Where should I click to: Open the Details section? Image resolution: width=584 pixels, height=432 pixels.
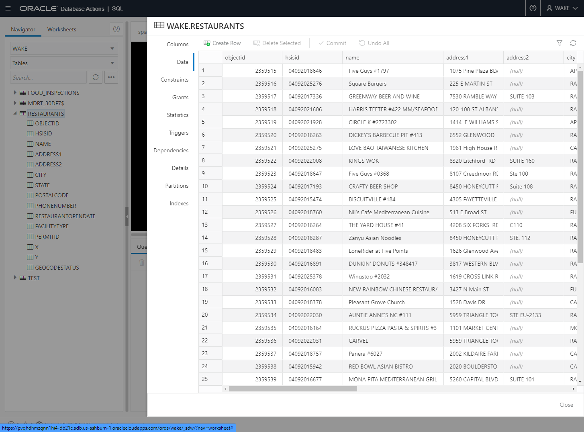pos(180,168)
